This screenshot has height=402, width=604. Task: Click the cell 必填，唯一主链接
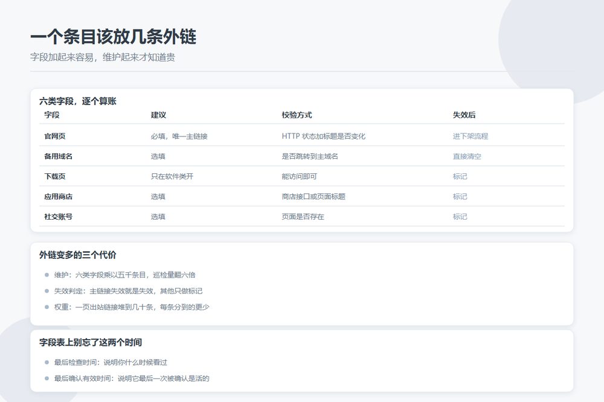[179, 136]
